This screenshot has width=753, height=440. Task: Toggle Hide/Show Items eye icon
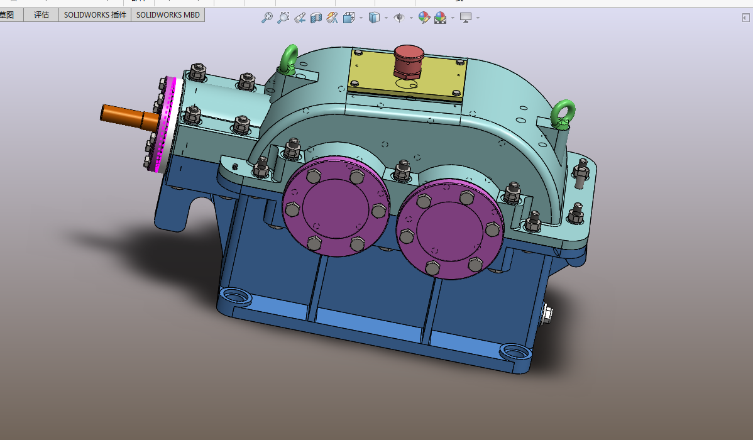click(398, 18)
